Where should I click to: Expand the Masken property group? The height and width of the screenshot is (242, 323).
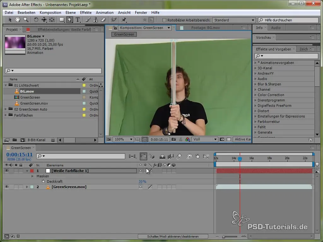(32, 176)
